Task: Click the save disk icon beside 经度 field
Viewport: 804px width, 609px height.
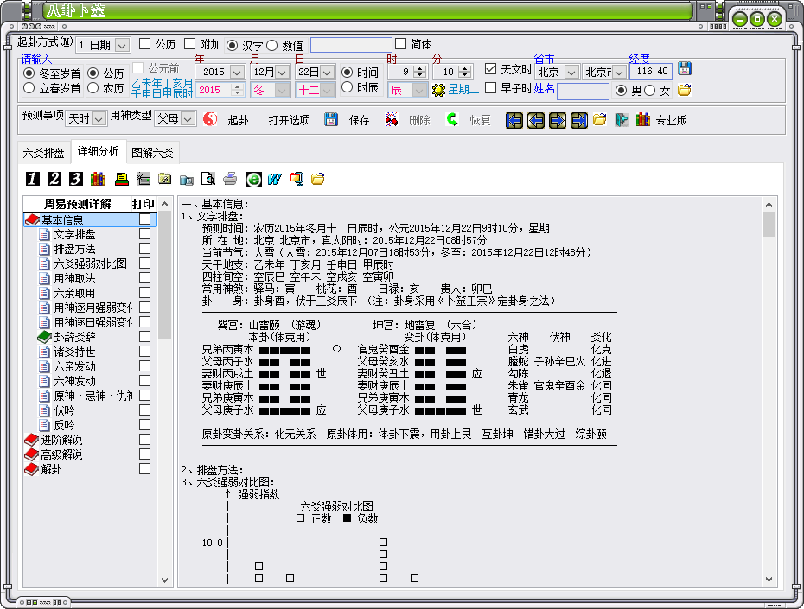Action: click(x=684, y=69)
